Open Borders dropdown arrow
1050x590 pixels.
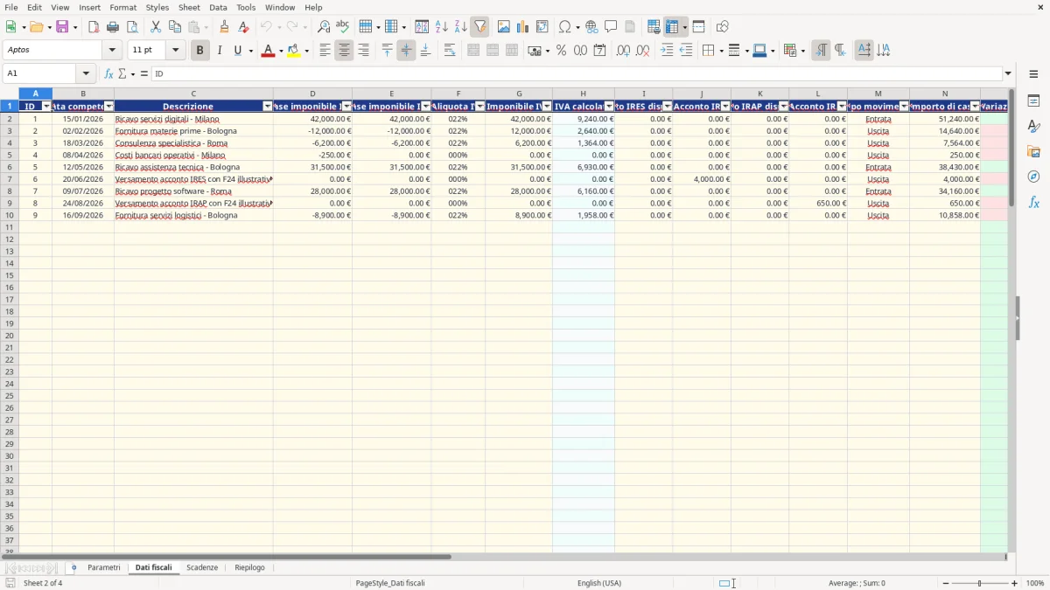721,51
